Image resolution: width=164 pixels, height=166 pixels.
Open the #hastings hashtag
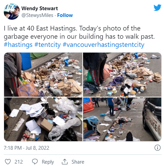point(18,45)
